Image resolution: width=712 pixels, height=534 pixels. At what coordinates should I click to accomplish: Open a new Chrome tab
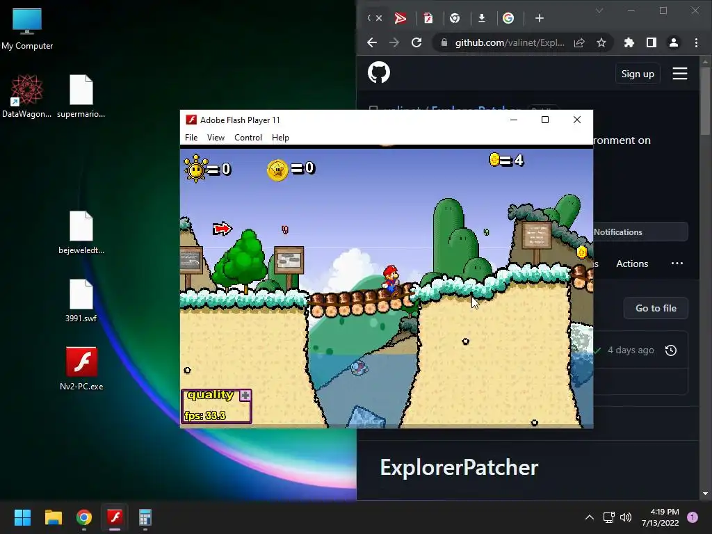[540, 18]
